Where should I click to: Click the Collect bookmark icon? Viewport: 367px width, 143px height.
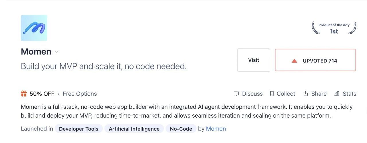point(272,94)
